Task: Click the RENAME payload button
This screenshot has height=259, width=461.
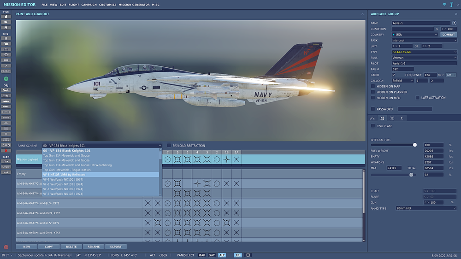Action: 94,247
